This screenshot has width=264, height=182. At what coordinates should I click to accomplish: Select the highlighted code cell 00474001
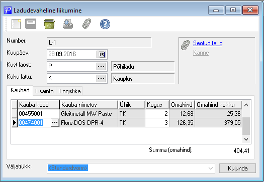34,123
